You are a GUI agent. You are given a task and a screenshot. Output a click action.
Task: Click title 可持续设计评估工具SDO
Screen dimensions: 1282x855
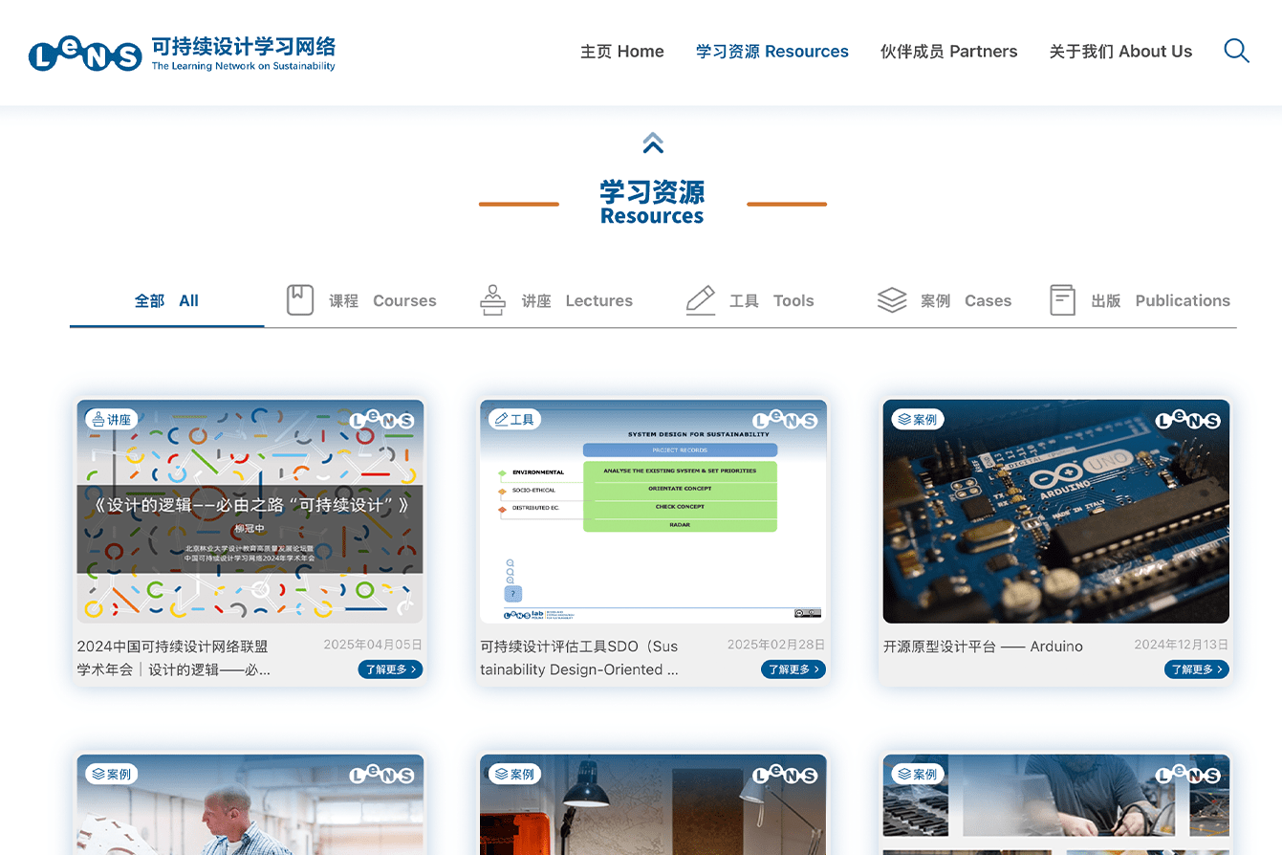579,658
